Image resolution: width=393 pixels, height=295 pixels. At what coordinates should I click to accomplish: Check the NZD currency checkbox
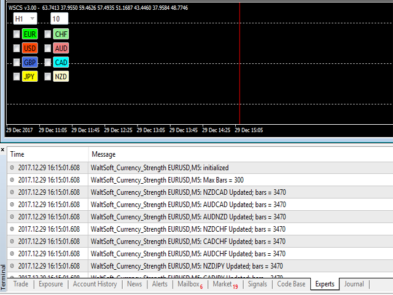47,76
